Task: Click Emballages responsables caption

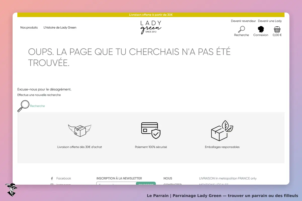Action: pos(222,147)
